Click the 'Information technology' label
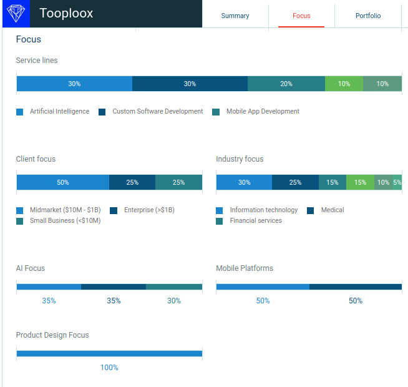The image size is (408, 387). (x=264, y=210)
